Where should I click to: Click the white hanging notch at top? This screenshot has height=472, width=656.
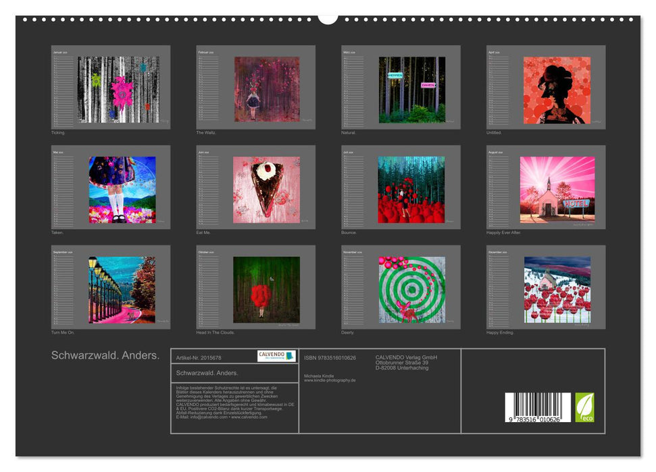(328, 18)
